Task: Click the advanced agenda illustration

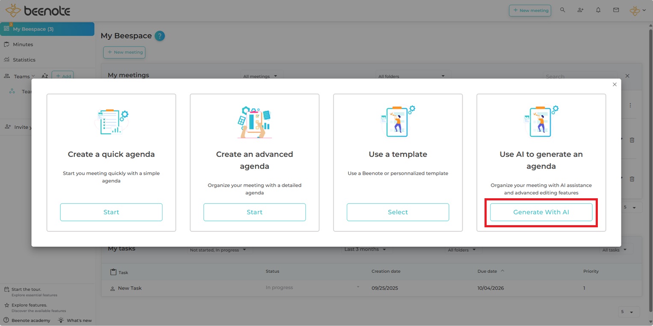Action: (x=254, y=122)
